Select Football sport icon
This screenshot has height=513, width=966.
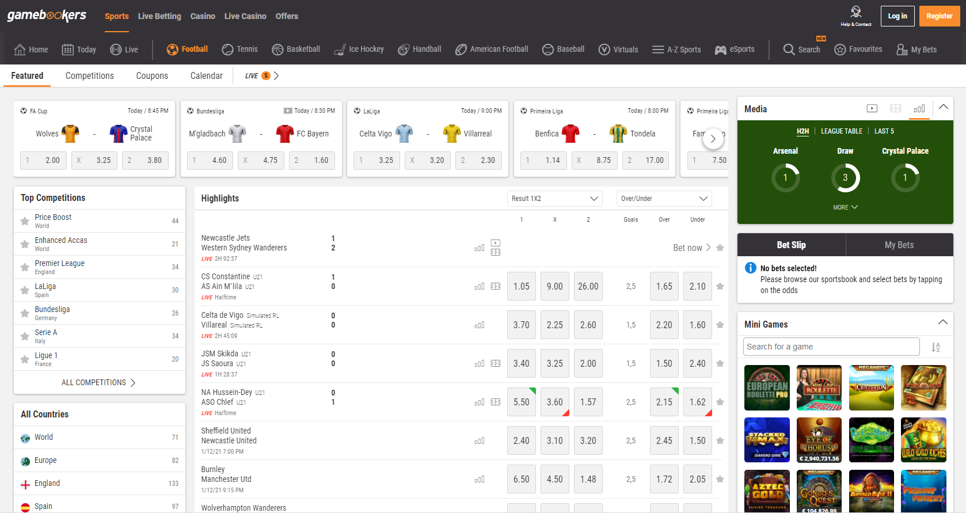(x=172, y=50)
